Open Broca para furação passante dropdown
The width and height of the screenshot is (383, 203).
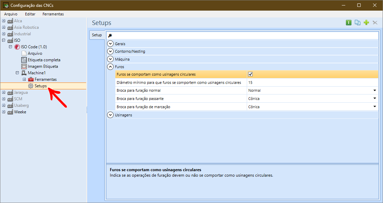(375, 99)
